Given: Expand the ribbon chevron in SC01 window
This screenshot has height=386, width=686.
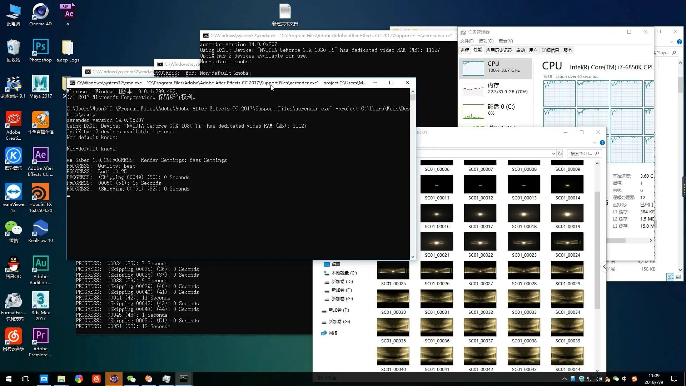Looking at the screenshot, I should pos(594,143).
